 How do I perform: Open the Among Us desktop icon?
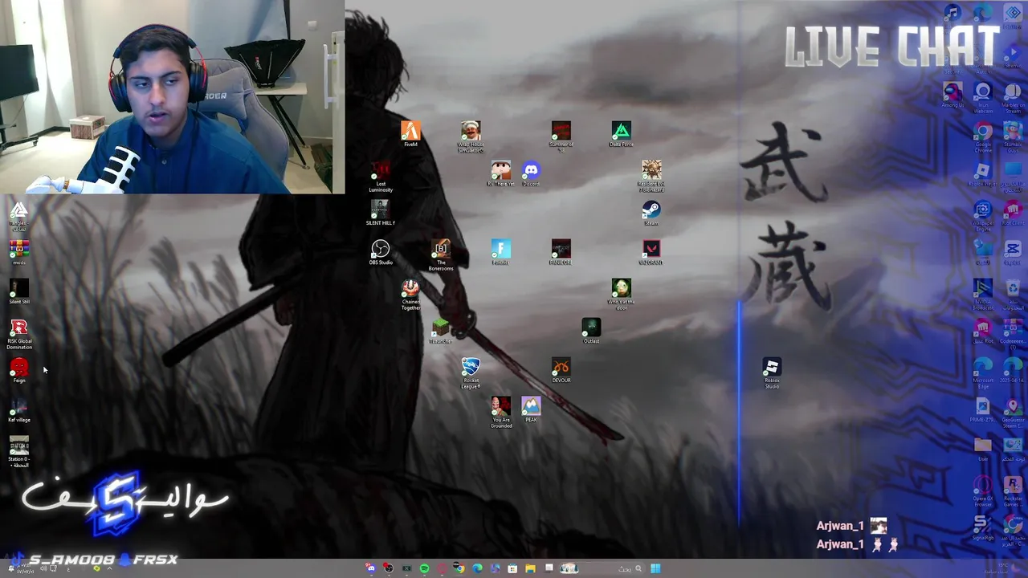[x=953, y=94]
